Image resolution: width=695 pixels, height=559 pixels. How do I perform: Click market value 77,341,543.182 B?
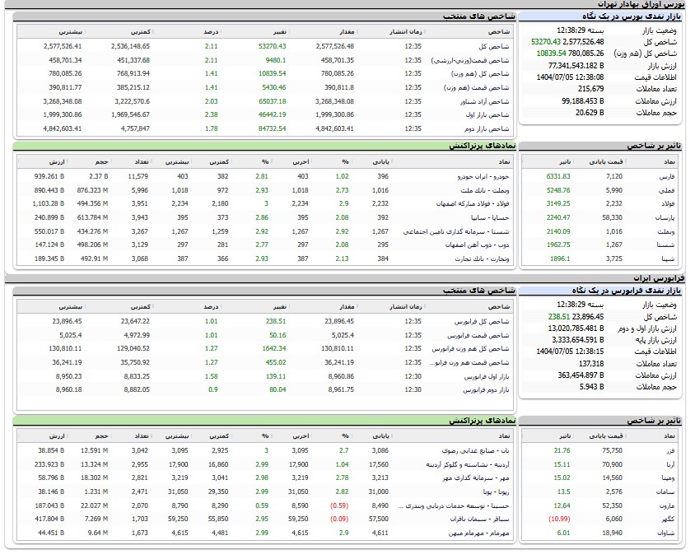coord(576,66)
